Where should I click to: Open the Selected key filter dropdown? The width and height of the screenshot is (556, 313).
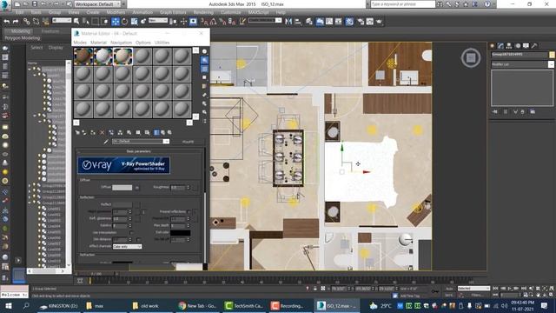click(473, 289)
